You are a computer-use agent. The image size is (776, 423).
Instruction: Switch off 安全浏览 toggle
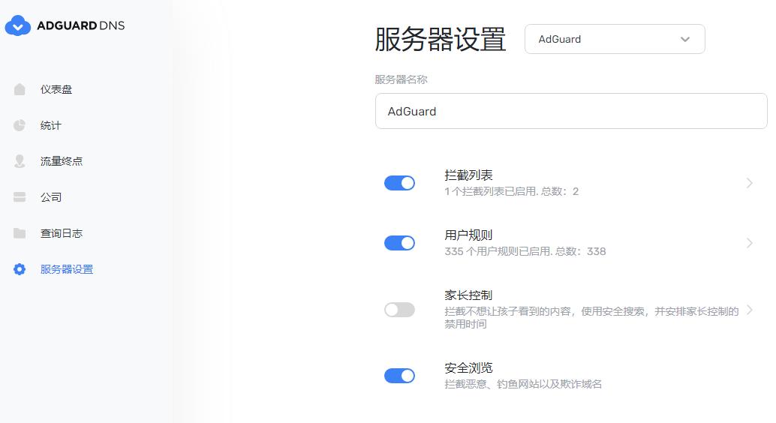point(399,376)
